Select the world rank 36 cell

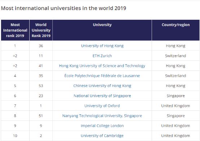(x=41, y=46)
